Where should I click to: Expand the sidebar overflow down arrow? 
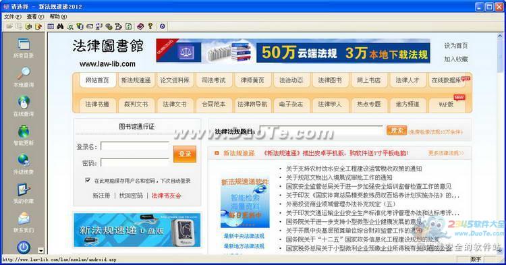point(40,250)
